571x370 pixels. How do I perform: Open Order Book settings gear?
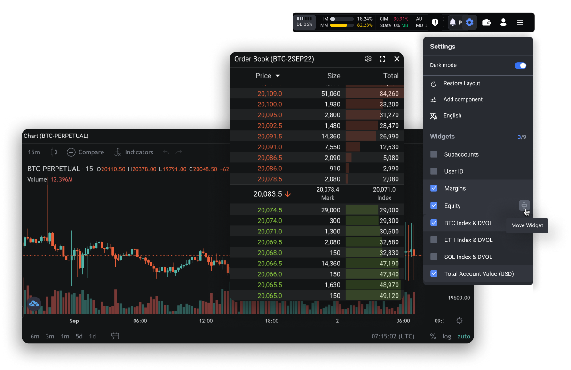point(368,59)
